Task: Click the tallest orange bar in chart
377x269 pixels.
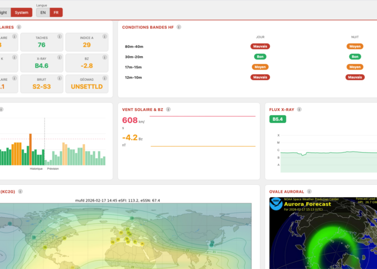Action: (x=30, y=149)
